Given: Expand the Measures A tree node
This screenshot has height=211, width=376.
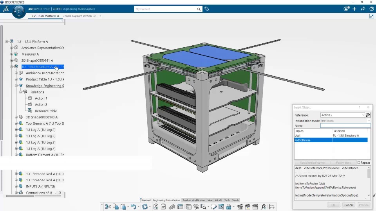Looking at the screenshot, I should (x=11, y=54).
